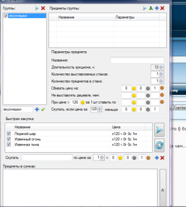Screen dimensions: 186x207
Task: Click blue play arrow next to Группы label
Action: pyautogui.click(x=37, y=8)
